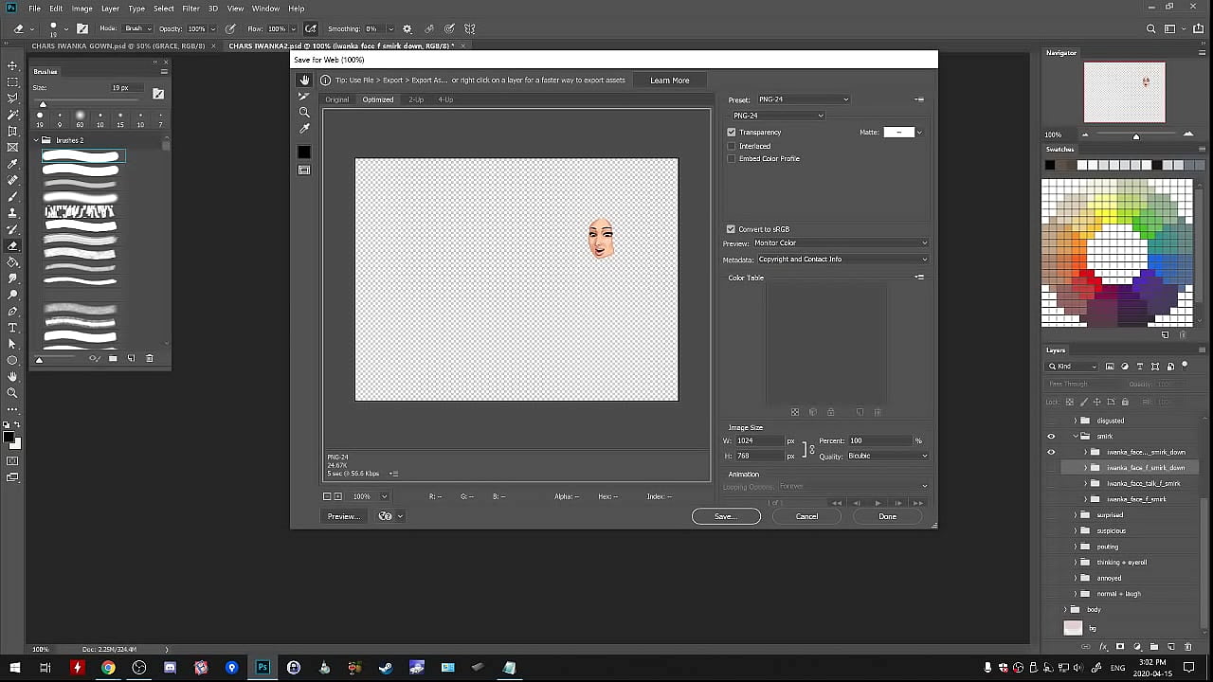1213x682 pixels.
Task: Disable the Transparency checkbox
Action: (x=732, y=133)
